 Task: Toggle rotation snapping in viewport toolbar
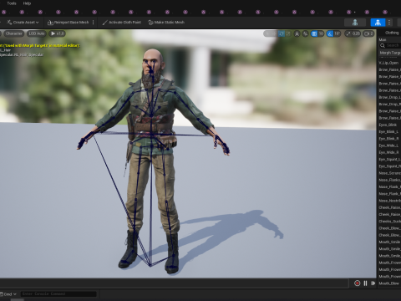(x=330, y=33)
